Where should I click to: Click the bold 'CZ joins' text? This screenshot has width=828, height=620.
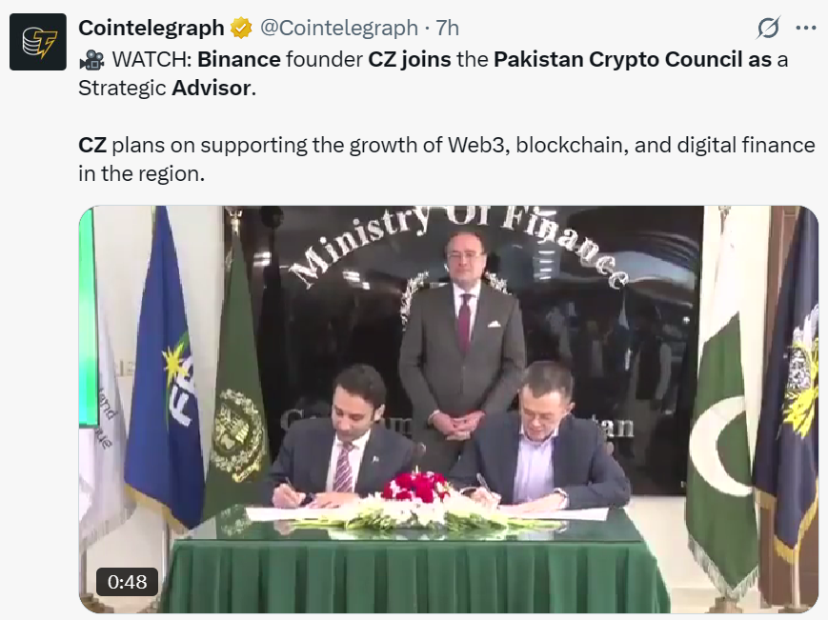pos(410,59)
